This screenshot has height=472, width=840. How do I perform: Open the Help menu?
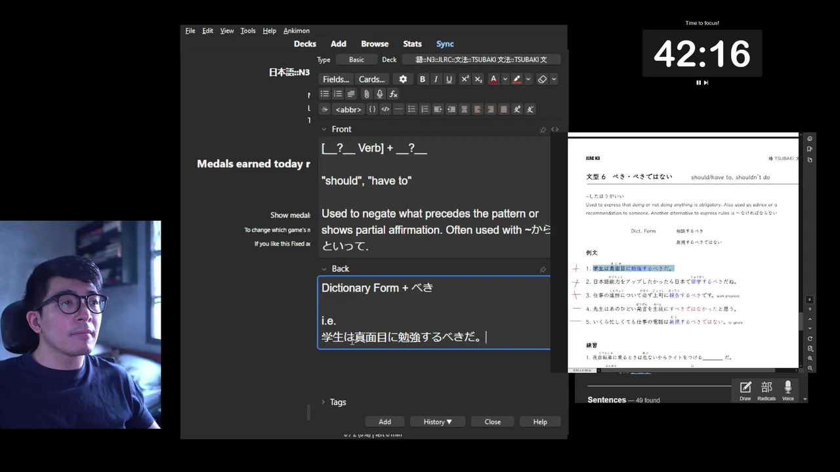pyautogui.click(x=269, y=31)
